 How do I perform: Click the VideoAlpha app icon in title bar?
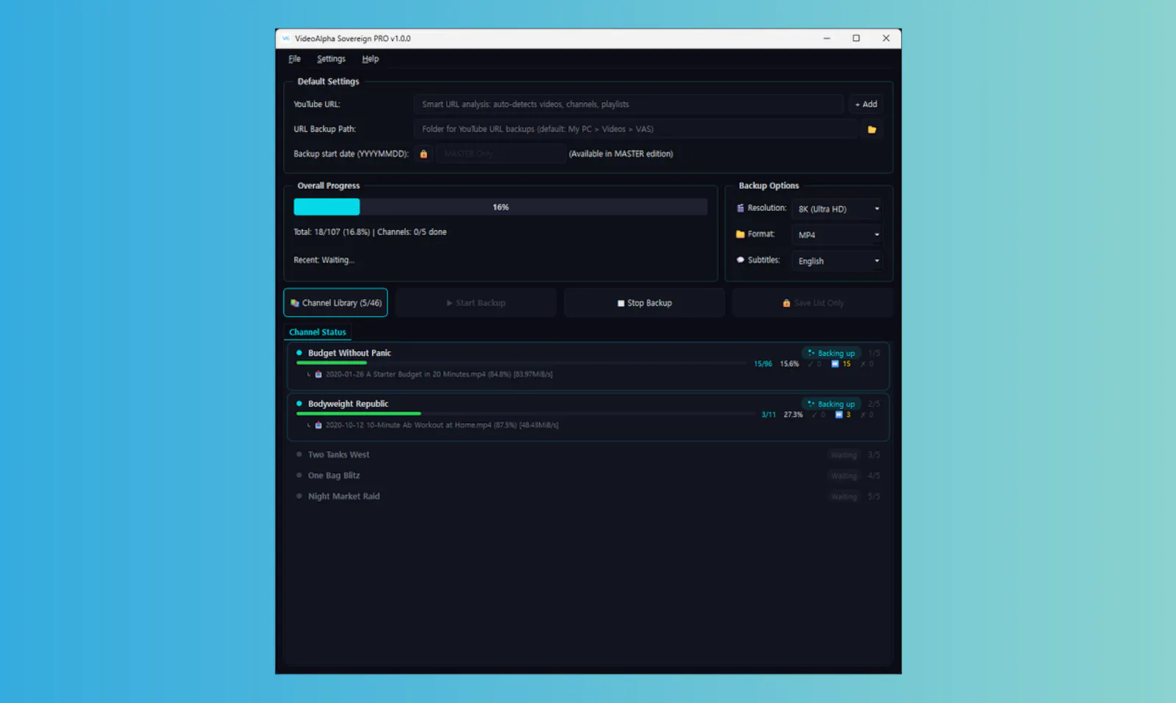pyautogui.click(x=286, y=38)
